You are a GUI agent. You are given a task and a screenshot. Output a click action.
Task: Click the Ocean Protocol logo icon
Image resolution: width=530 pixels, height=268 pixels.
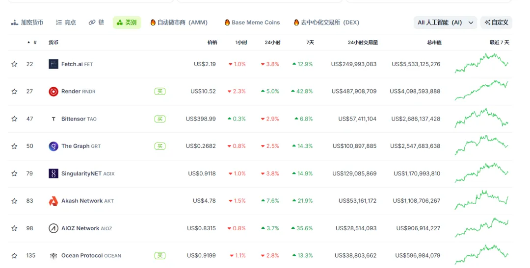(x=53, y=256)
